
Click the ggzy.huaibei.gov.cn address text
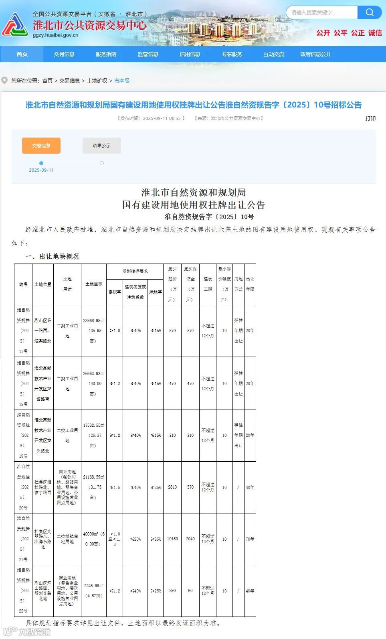(55, 35)
